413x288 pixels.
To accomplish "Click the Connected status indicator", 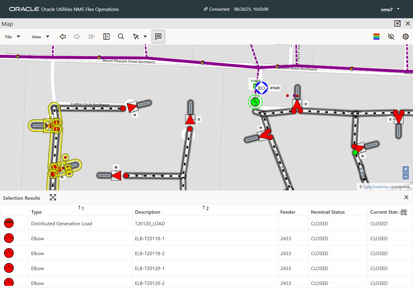I will pyautogui.click(x=217, y=9).
